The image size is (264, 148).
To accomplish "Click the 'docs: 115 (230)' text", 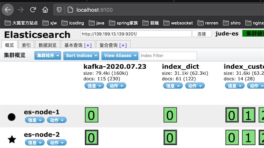I will (x=102, y=79).
